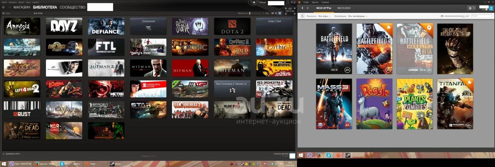The width and height of the screenshot is (495, 167).
Task: Open Origin МАГАЗИН tab
Action: coord(344,8)
